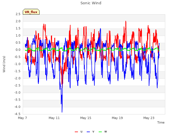Click the Time axis title

(x=161, y=122)
